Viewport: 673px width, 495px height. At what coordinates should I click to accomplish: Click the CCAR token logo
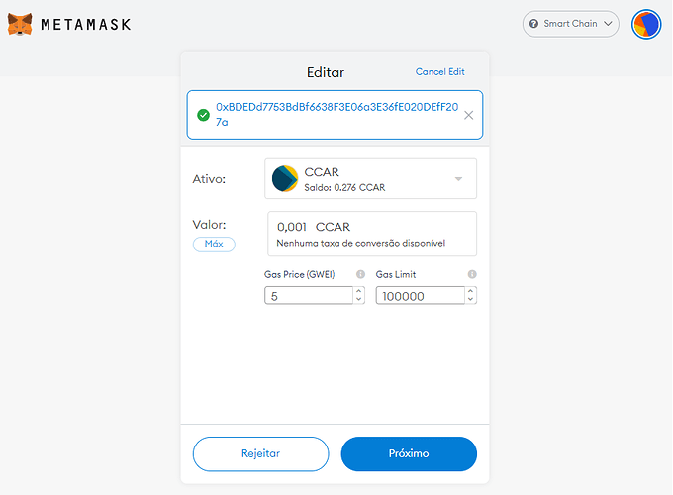[x=285, y=179]
